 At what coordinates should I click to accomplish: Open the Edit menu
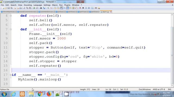7,5
